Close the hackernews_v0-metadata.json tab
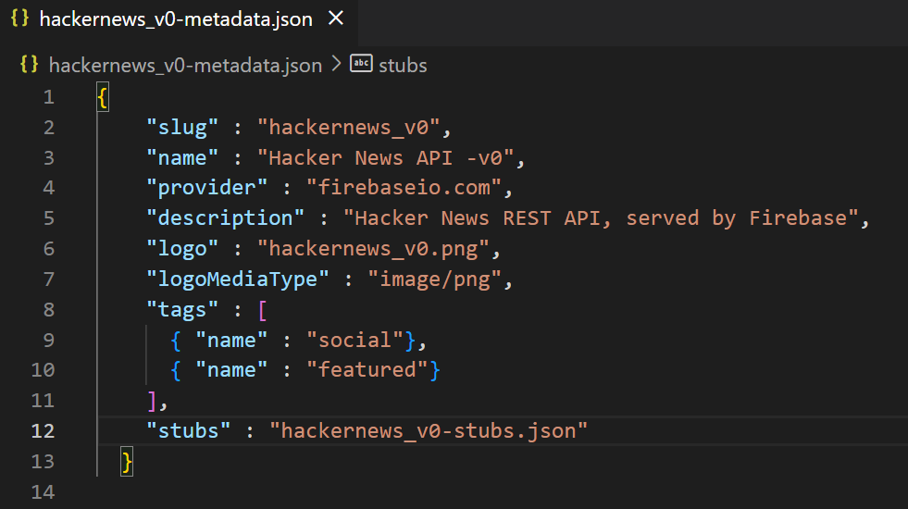Image resolution: width=908 pixels, height=509 pixels. coord(336,19)
